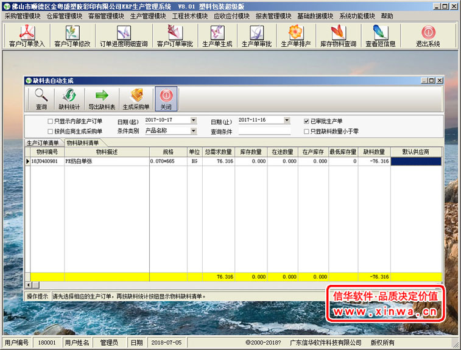This screenshot has width=461, height=350.
Task: Click 缺料数量 column header
Action: pyautogui.click(x=375, y=152)
